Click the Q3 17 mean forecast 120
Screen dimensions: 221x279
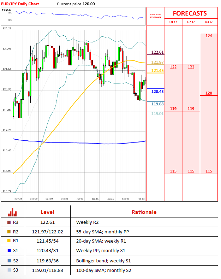[209, 93]
